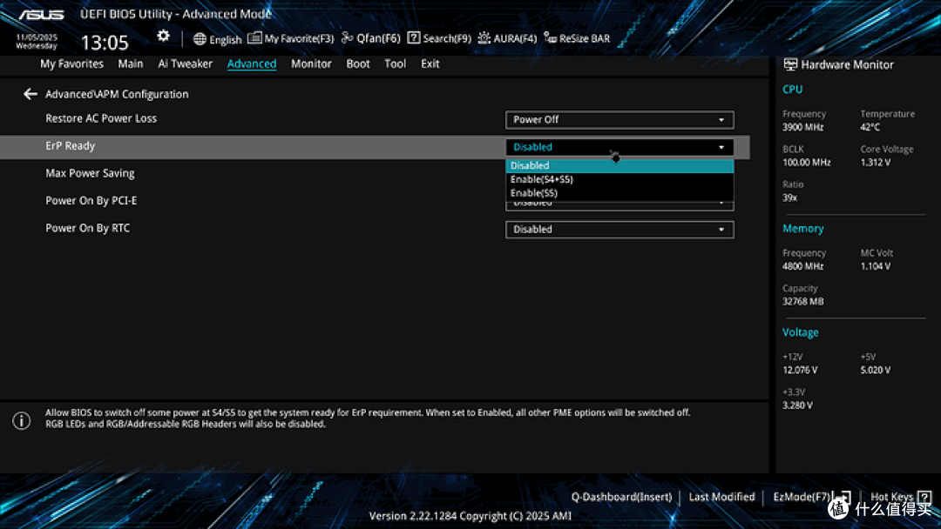Viewport: 941px width, 529px height.
Task: Open the Ai Tweaker tab
Action: pyautogui.click(x=185, y=64)
